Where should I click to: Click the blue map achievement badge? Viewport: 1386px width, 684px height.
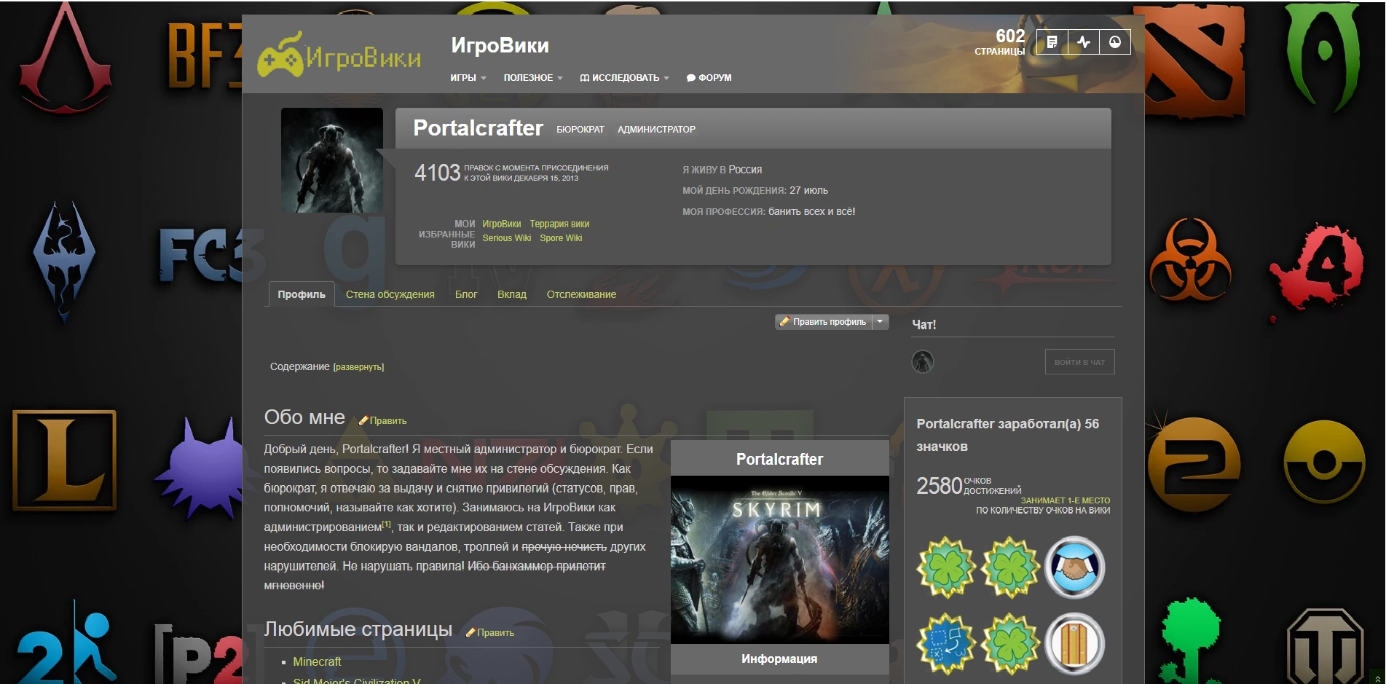tap(946, 643)
